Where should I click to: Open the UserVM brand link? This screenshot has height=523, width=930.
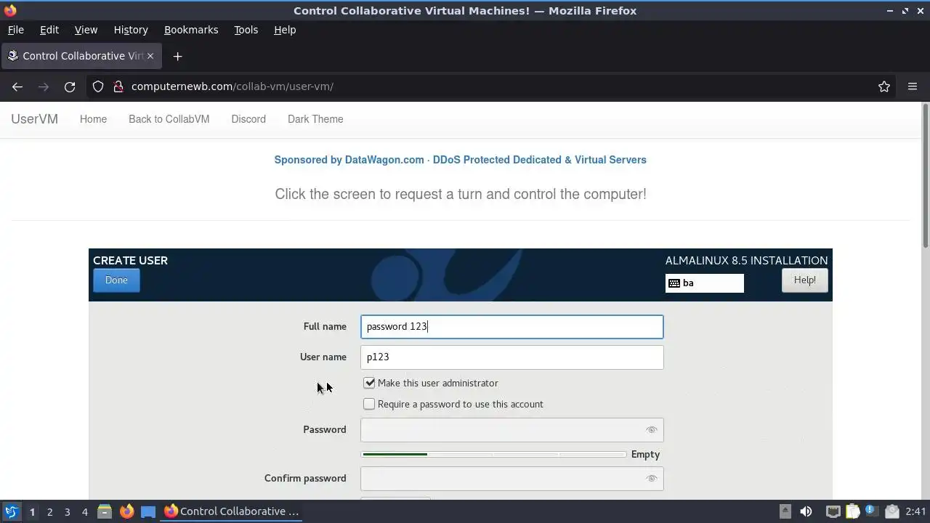click(x=34, y=119)
